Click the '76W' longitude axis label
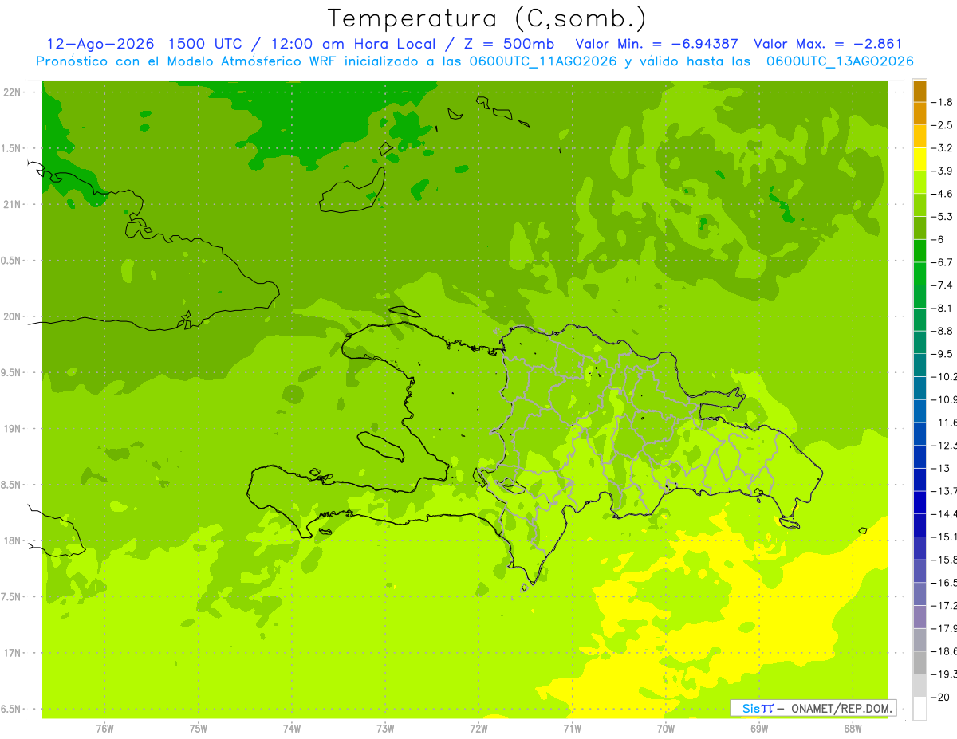 [104, 728]
